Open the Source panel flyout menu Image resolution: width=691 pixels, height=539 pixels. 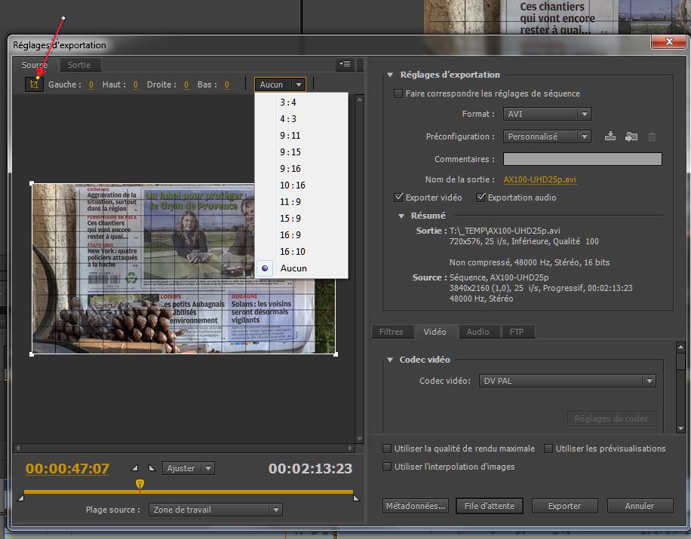[x=345, y=64]
